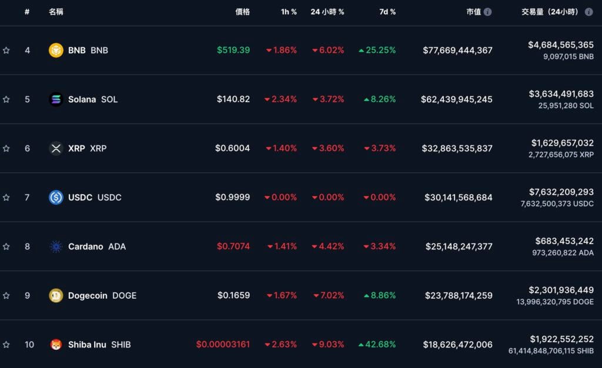Click the Dogecoin coin logo icon
This screenshot has height=368, width=602.
56,296
